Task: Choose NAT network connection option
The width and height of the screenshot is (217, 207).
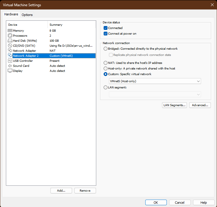Action: pos(106,63)
